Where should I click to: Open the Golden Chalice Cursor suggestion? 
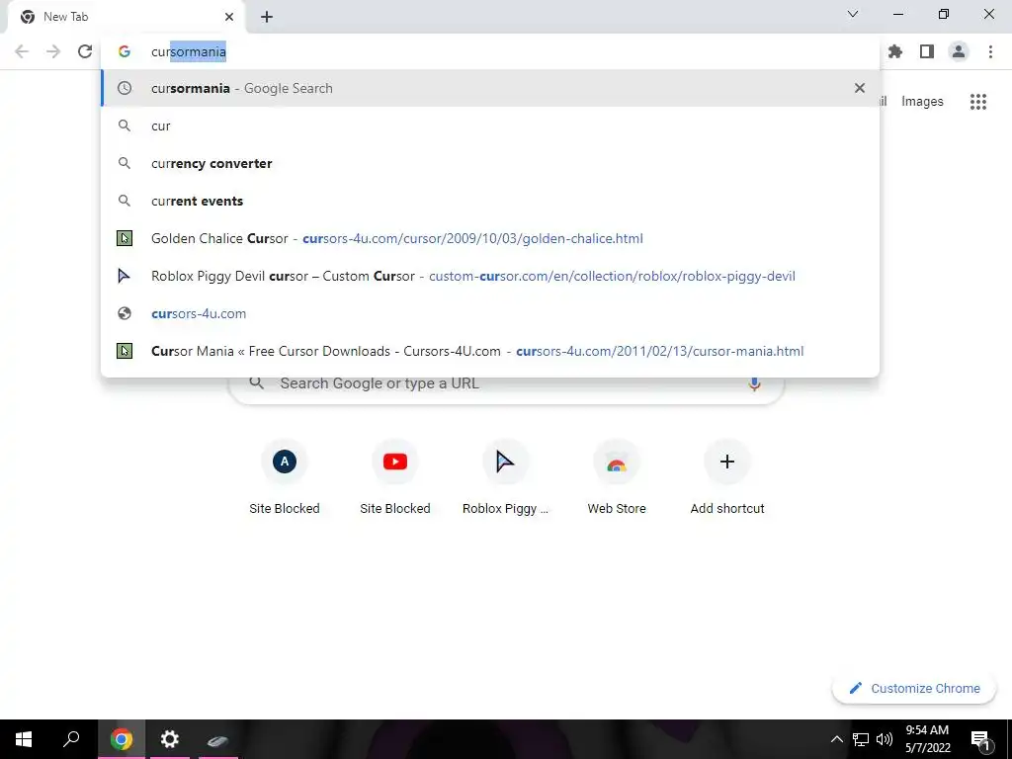[x=490, y=238]
